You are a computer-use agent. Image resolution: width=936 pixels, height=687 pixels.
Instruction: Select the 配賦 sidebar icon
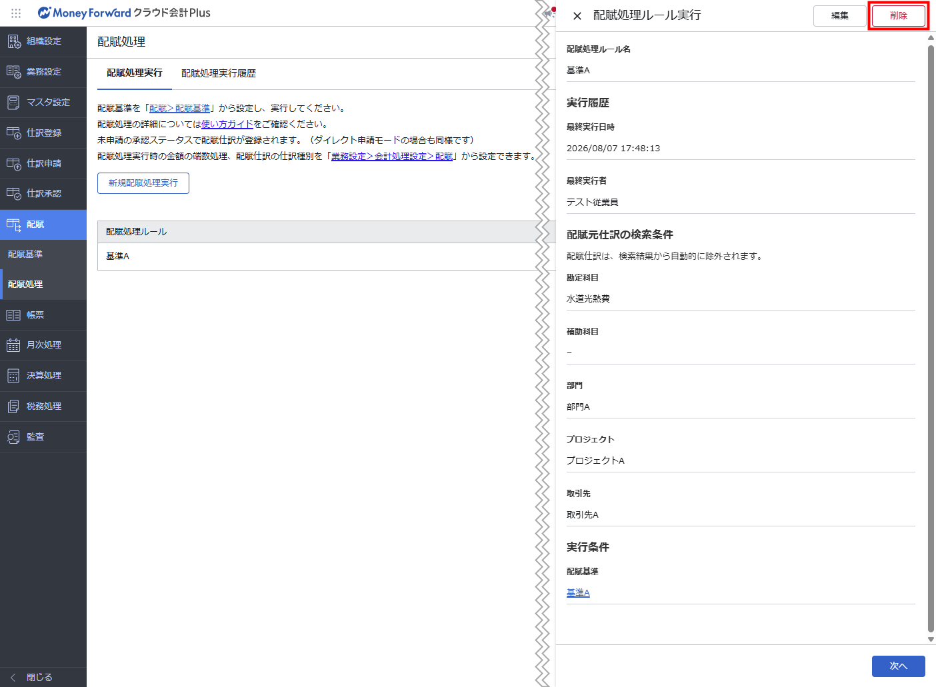tap(14, 225)
